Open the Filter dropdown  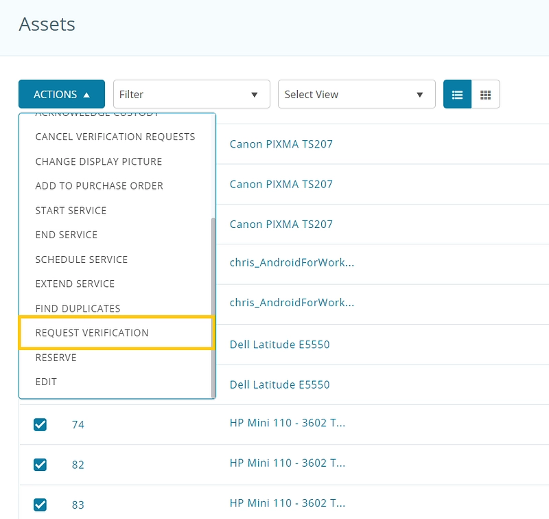click(x=191, y=95)
